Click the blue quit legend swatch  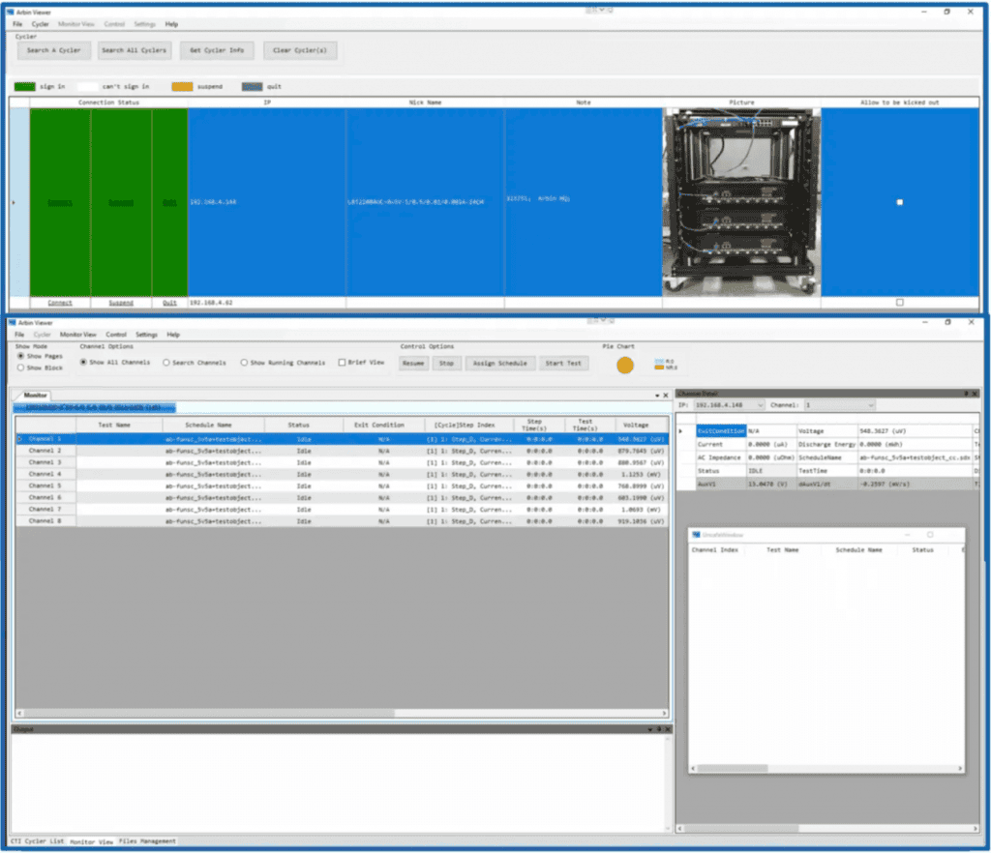(252, 86)
